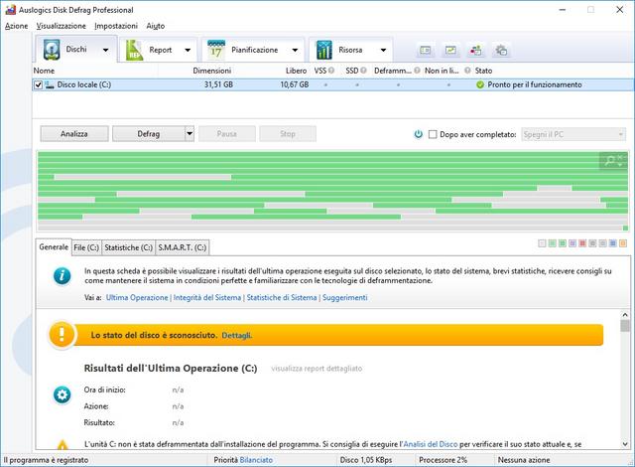Toggle the Disco locale (C:) checkbox

pos(38,84)
